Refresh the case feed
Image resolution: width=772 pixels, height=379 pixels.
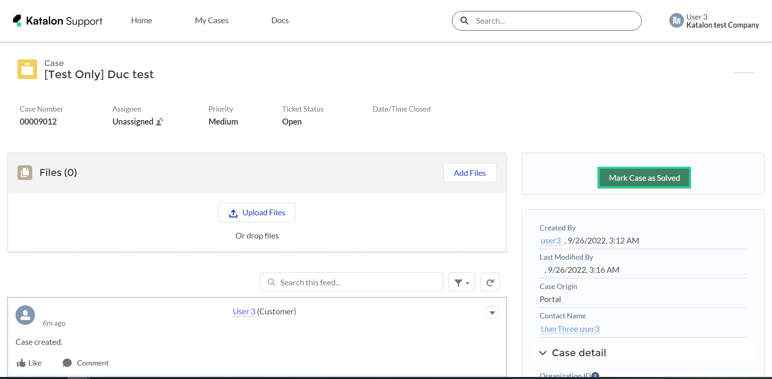click(x=490, y=282)
